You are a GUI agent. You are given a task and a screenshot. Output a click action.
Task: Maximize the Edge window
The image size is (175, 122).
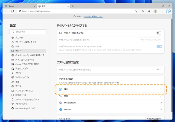coord(163,6)
